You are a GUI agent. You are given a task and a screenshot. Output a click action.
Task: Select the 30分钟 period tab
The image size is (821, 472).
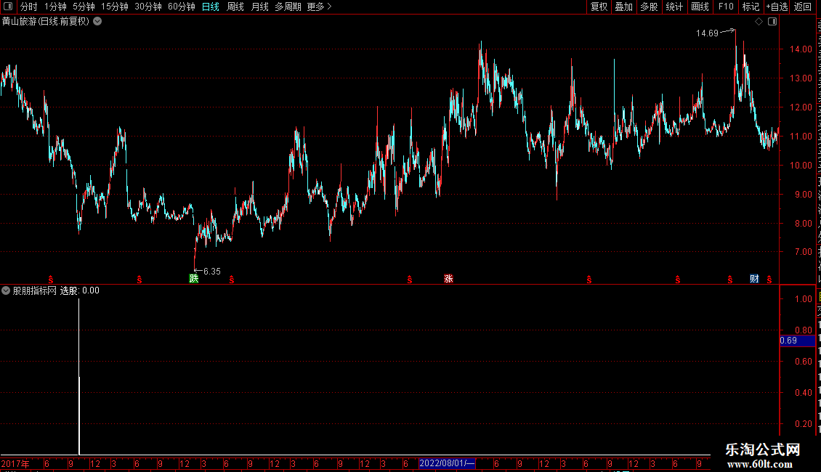pyautogui.click(x=148, y=7)
